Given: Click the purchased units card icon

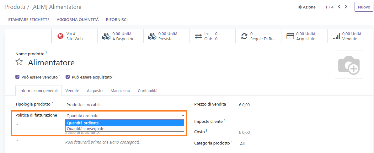Looking at the screenshot, I should 290,36.
